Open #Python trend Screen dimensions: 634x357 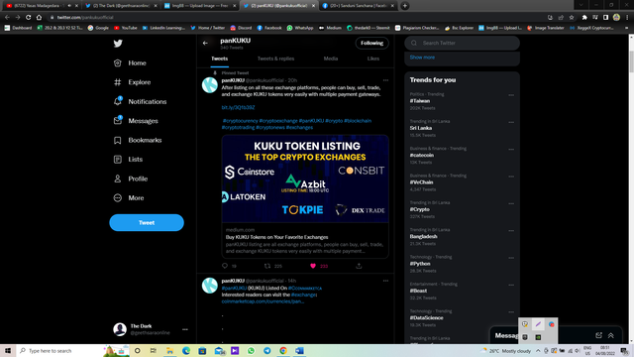[420, 264]
